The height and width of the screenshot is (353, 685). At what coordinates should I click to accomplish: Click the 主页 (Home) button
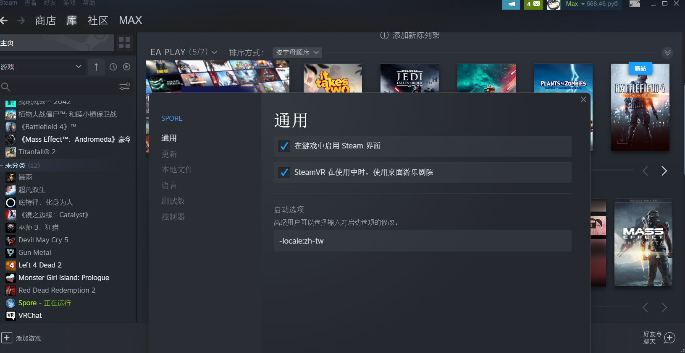[57, 43]
